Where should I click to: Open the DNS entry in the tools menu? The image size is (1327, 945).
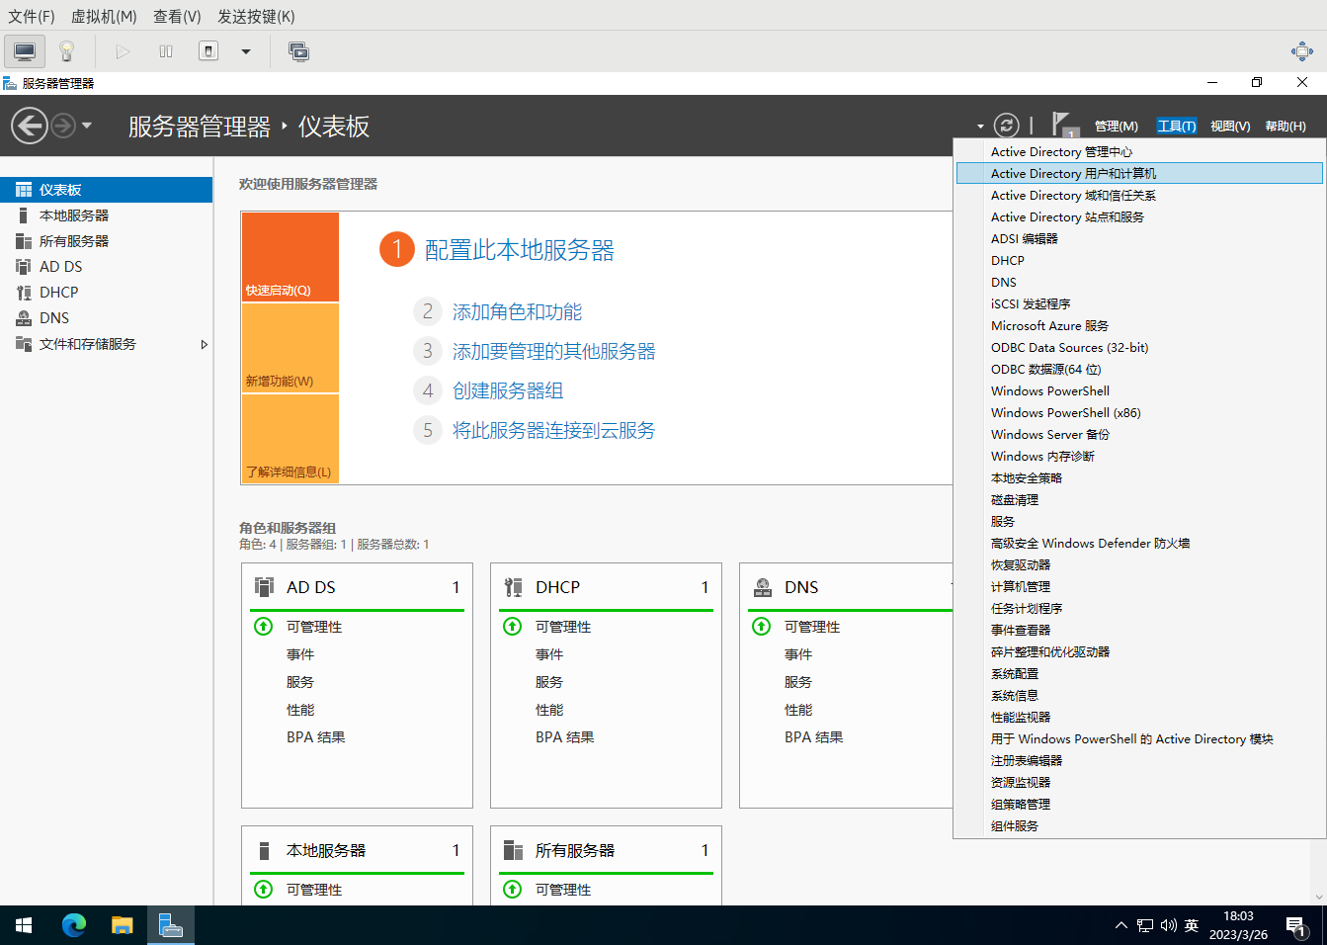pyautogui.click(x=1139, y=283)
